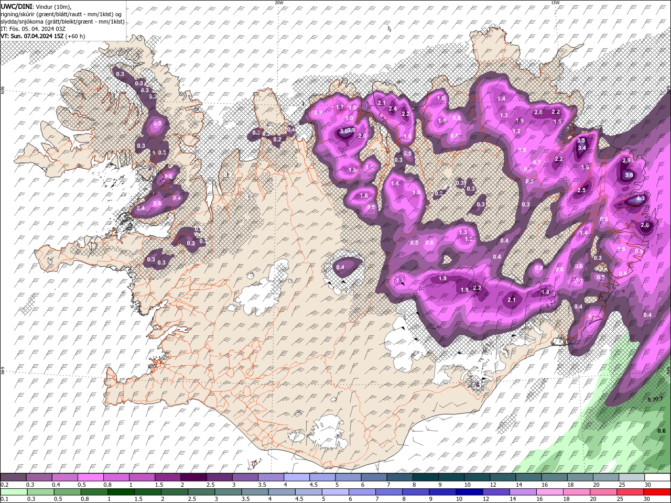The width and height of the screenshot is (671, 503).
Task: Pick the darkest purple swatch above label 2
Action: tap(194, 477)
